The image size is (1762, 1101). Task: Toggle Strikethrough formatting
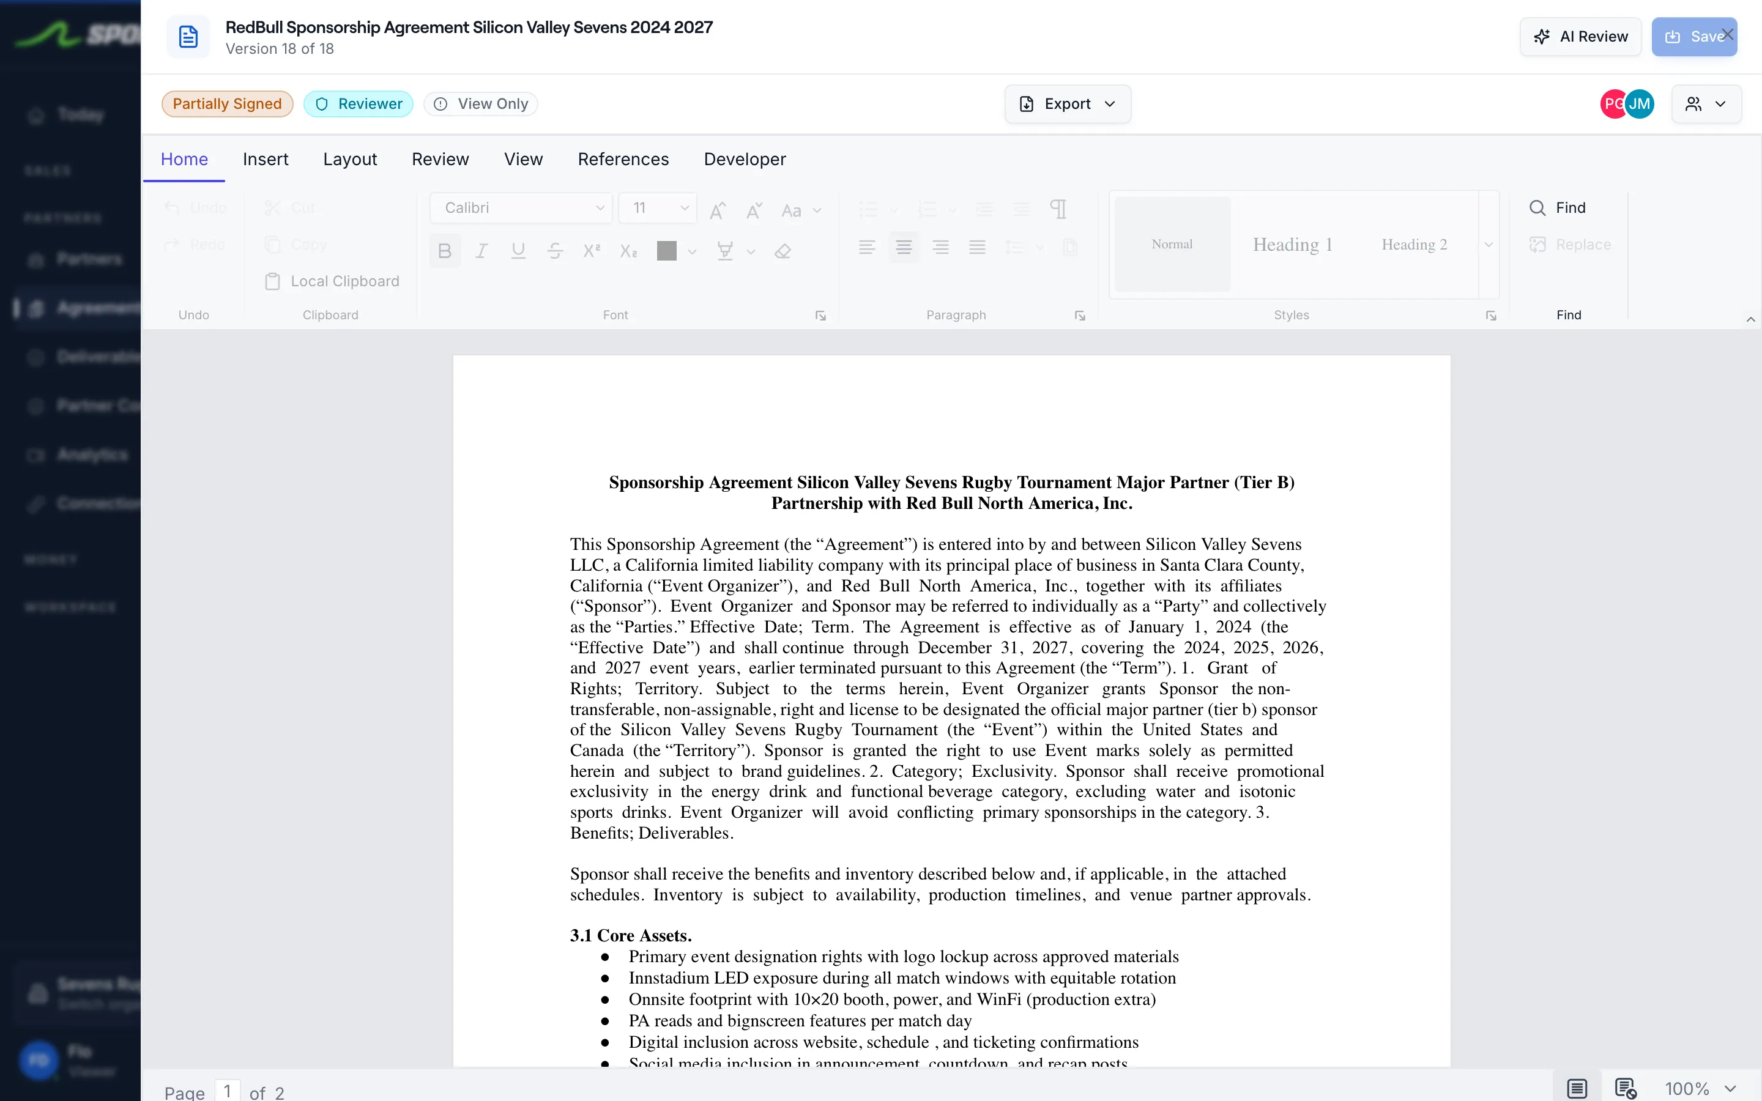[x=555, y=251]
